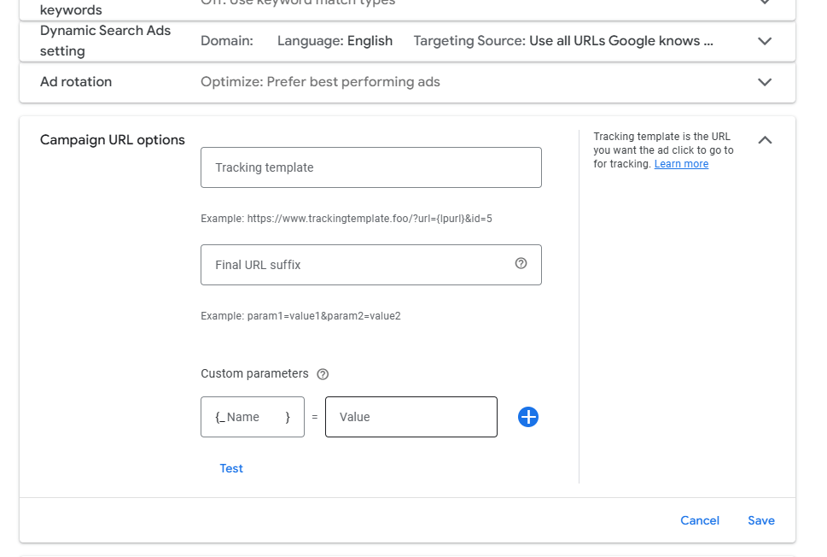The height and width of the screenshot is (557, 827).
Task: Collapse the Campaign URL options section
Action: tap(765, 140)
